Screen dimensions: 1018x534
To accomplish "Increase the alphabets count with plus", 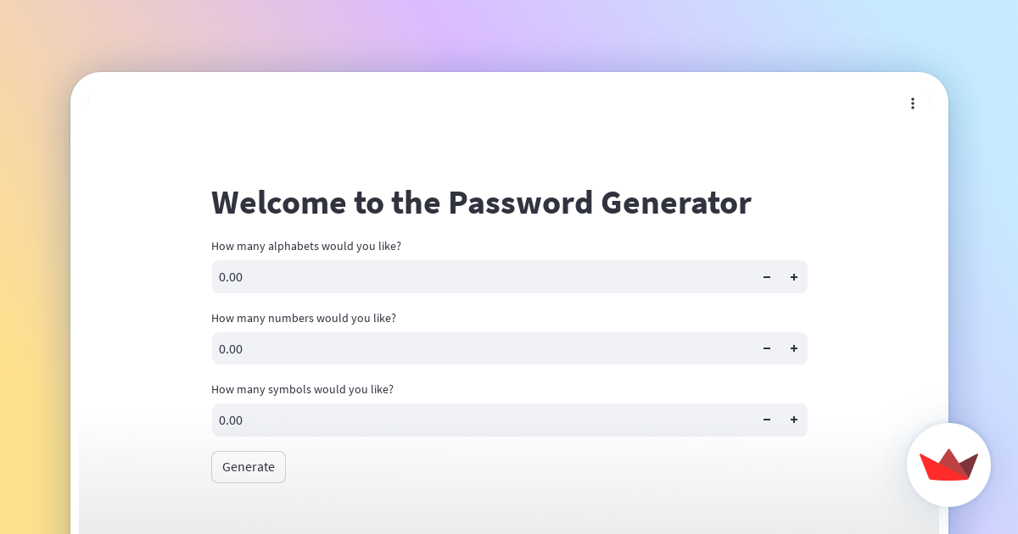I will click(x=794, y=277).
